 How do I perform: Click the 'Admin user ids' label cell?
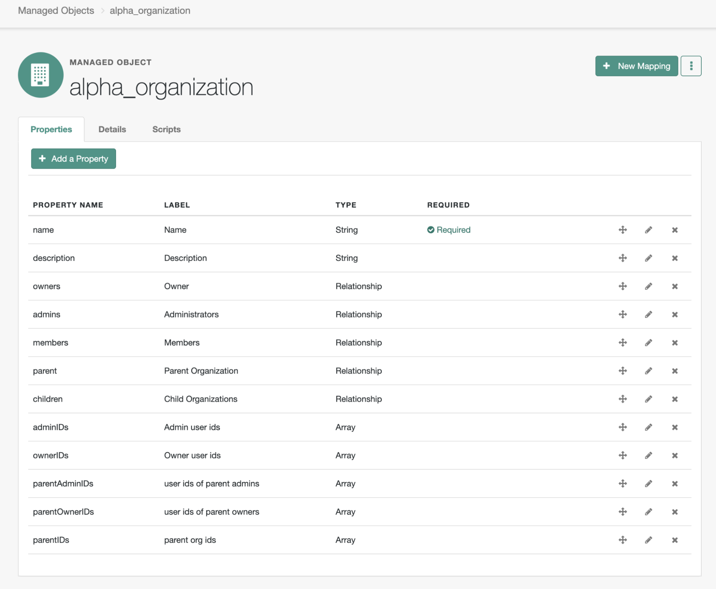[192, 427]
